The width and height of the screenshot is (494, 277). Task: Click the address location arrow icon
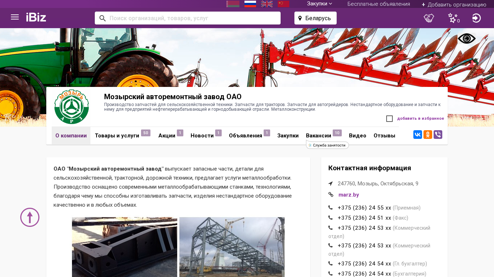click(x=331, y=184)
